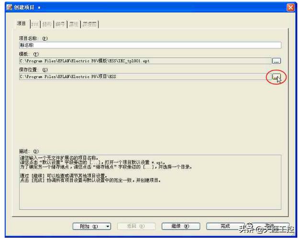The image size is (301, 240).
Task: Click the 保存位置: (S) label
Action: point(33,70)
